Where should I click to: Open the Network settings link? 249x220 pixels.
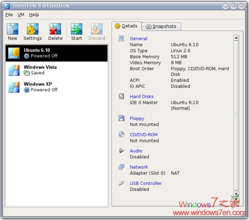pos(139,167)
